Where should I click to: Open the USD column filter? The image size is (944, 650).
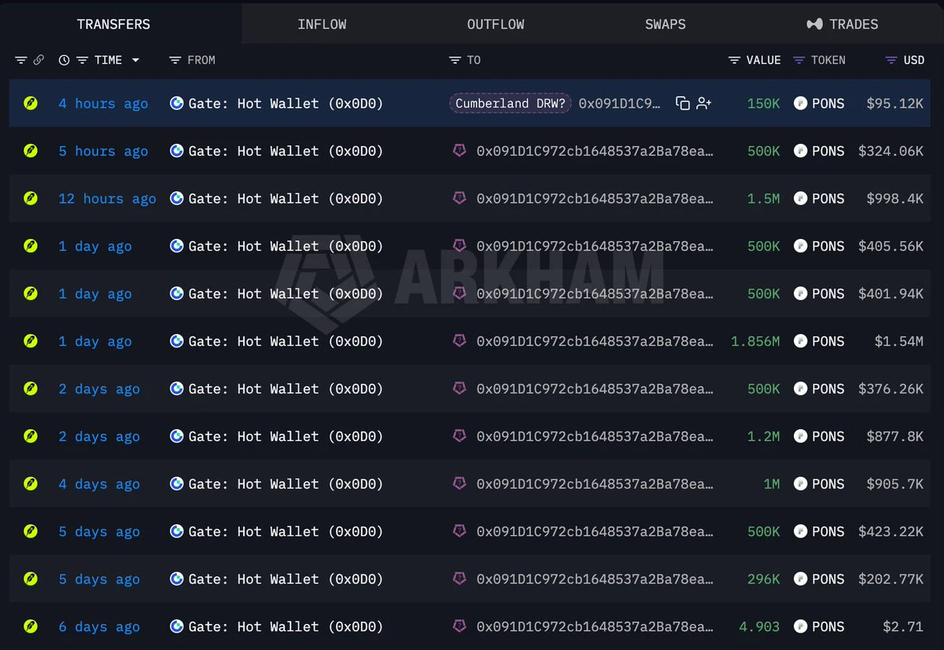pyautogui.click(x=891, y=61)
